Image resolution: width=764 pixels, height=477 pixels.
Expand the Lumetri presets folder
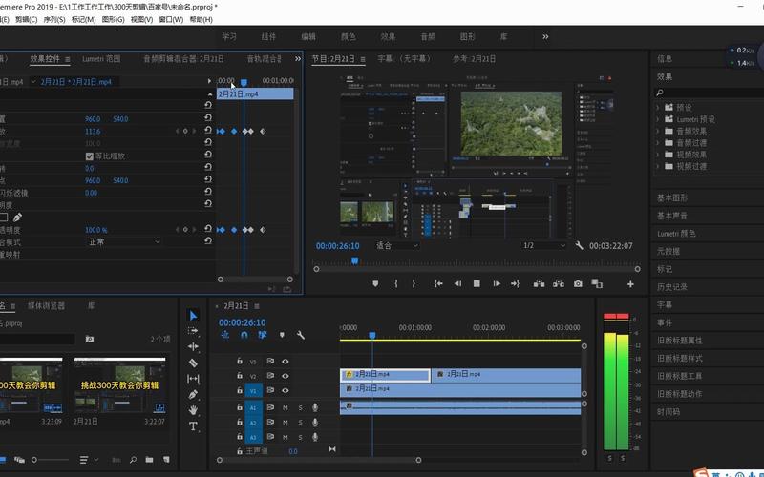(x=657, y=119)
